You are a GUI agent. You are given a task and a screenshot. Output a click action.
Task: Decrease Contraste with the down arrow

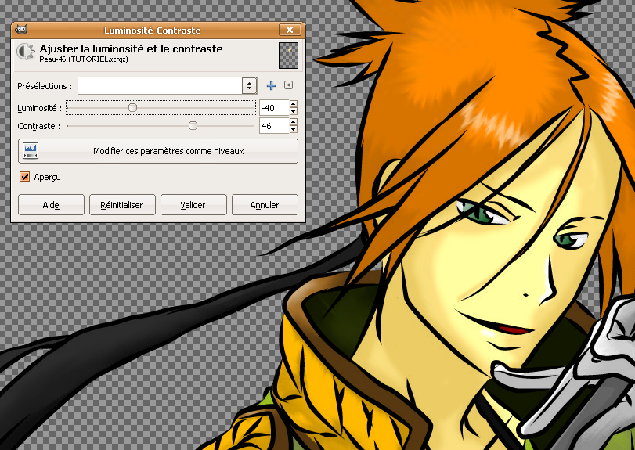(293, 129)
